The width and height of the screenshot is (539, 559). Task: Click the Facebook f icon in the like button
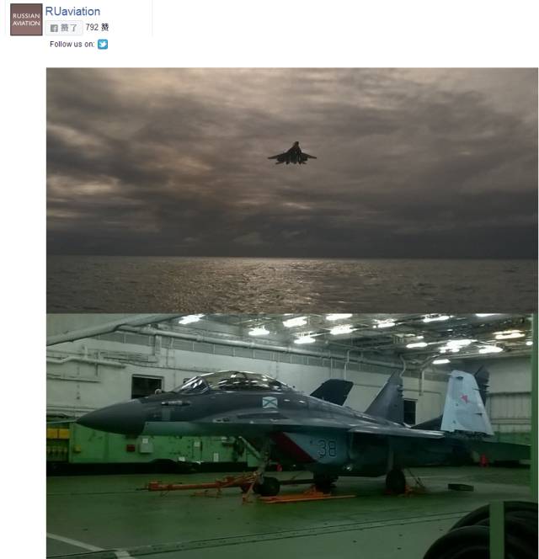[x=54, y=28]
